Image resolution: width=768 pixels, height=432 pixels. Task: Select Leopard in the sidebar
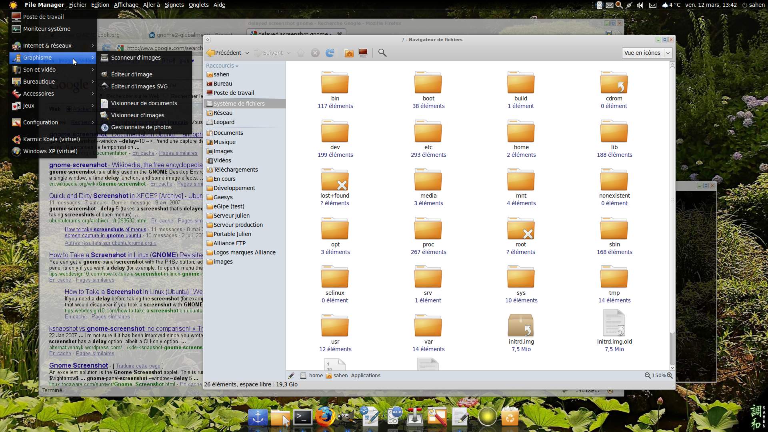[244, 122]
